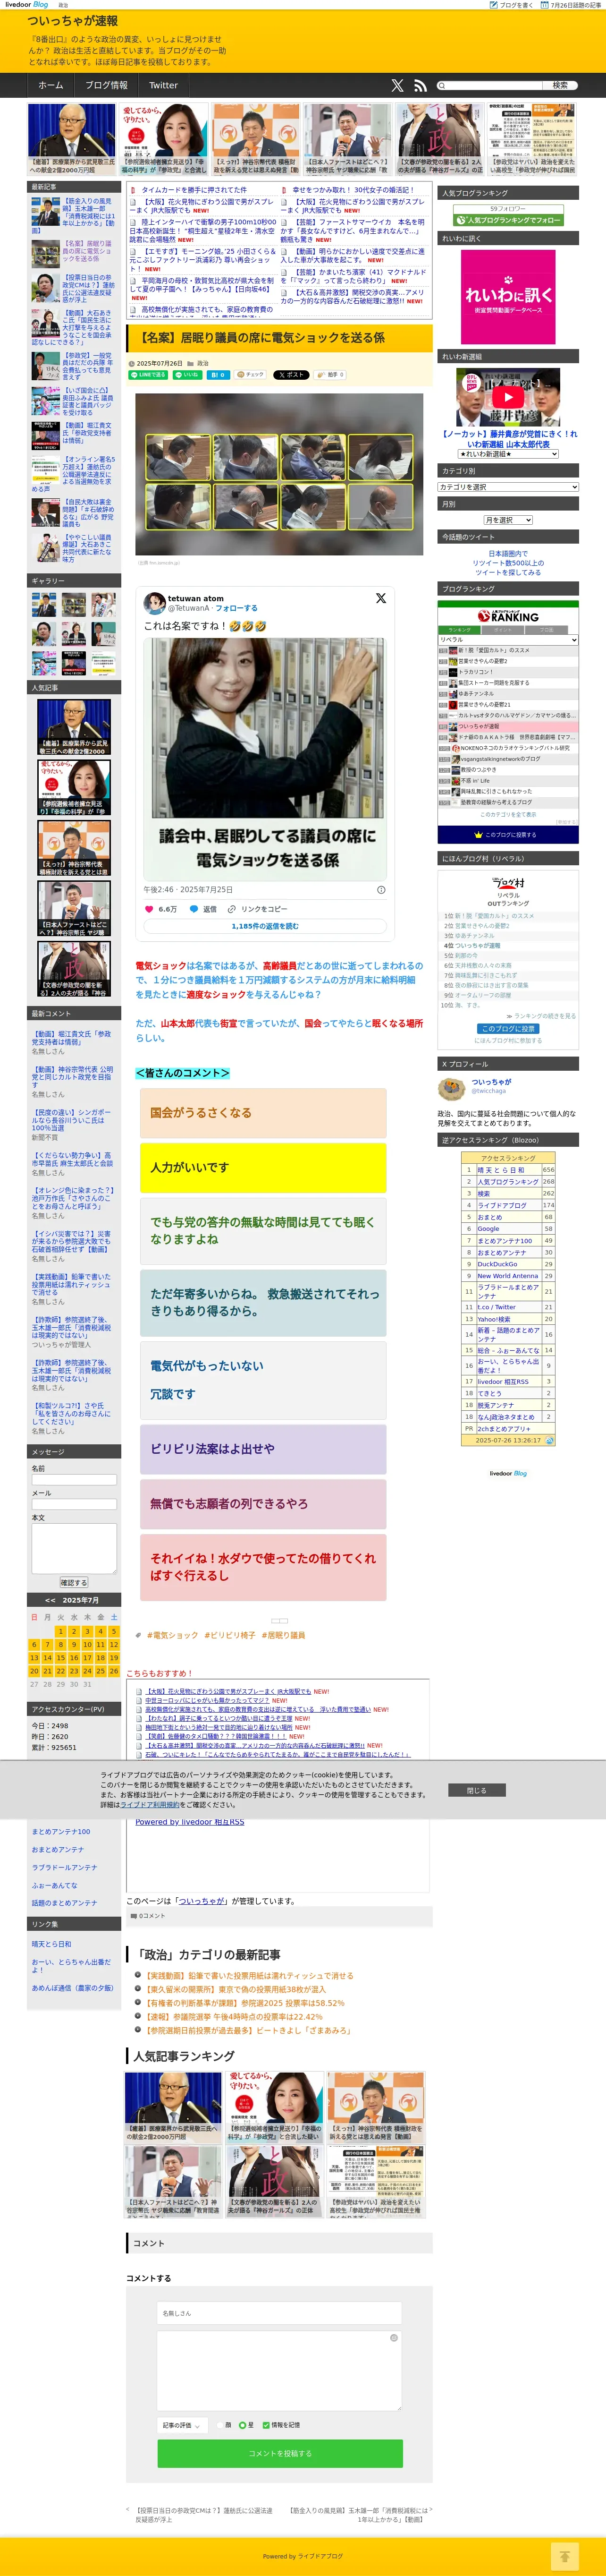Toggle the 情報を記憶 checkbox
This screenshot has width=606, height=2576.
(266, 2424)
